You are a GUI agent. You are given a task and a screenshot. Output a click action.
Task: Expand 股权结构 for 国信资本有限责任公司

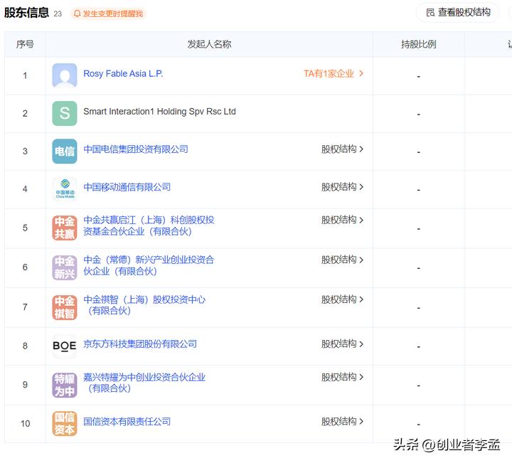point(342,422)
